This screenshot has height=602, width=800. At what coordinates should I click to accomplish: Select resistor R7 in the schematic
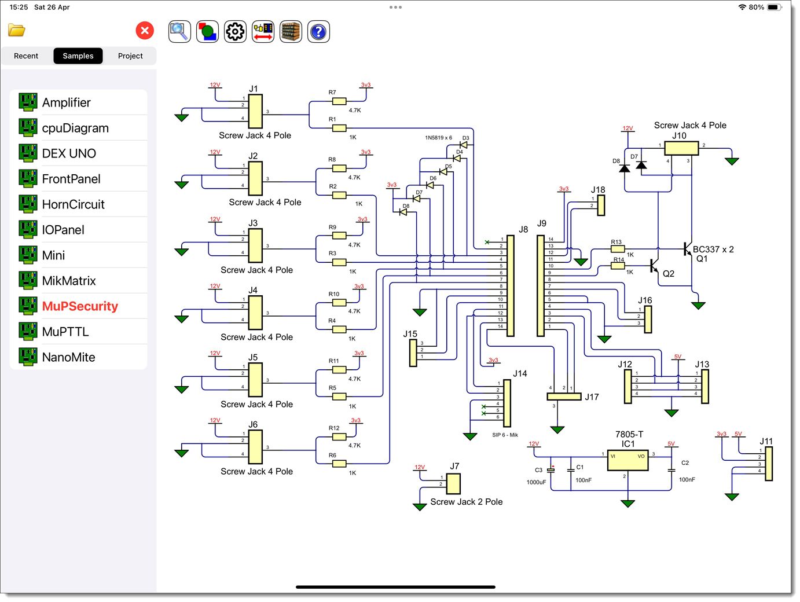point(339,101)
